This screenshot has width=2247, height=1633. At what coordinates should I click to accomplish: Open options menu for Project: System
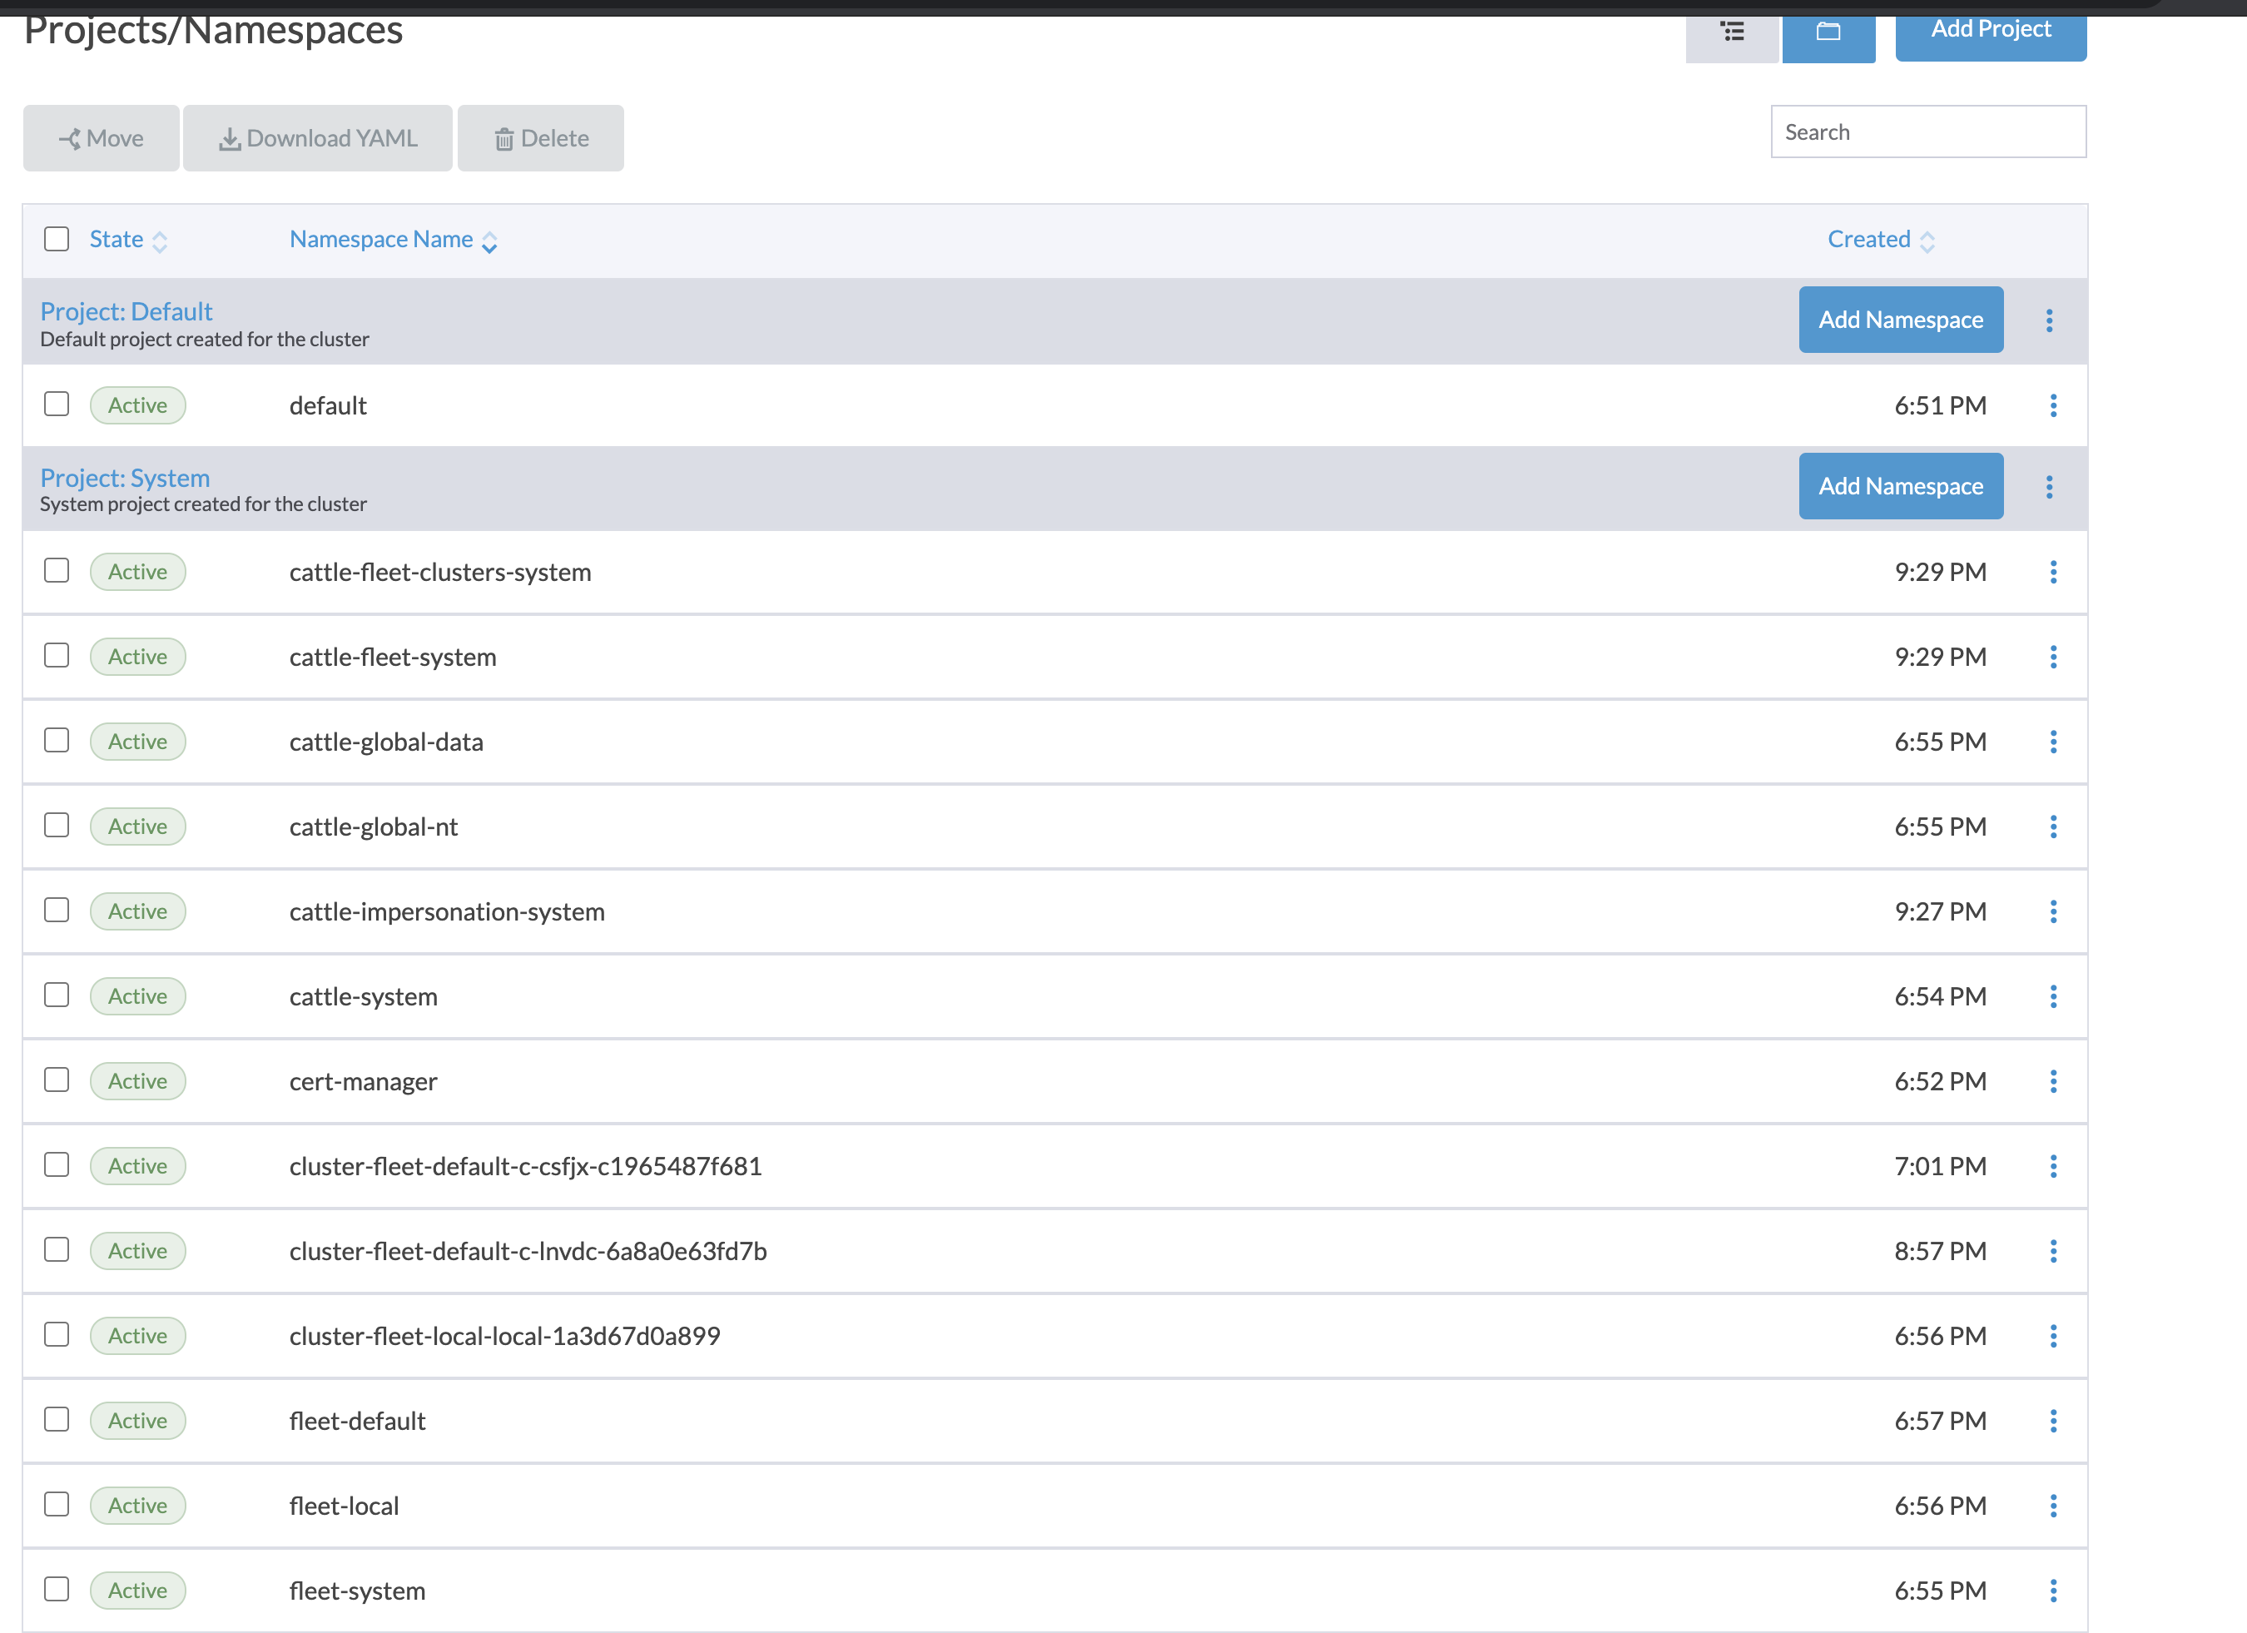tap(2049, 485)
